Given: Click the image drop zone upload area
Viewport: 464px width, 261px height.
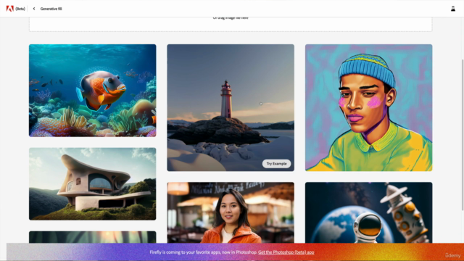Looking at the screenshot, I should click(231, 24).
